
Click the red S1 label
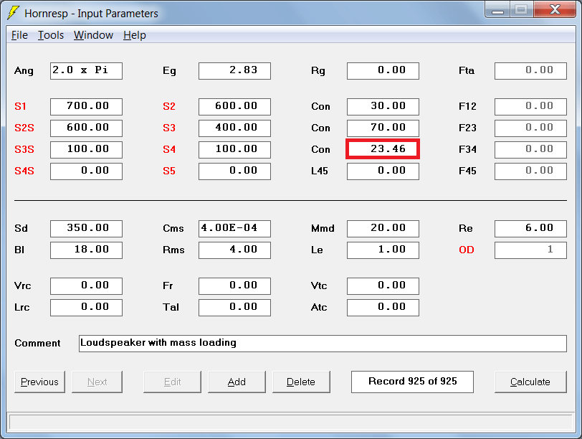point(20,107)
